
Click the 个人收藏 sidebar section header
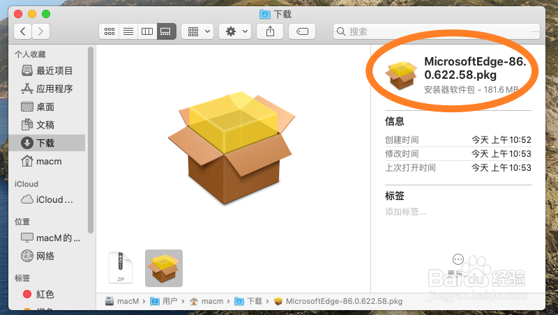[x=30, y=54]
